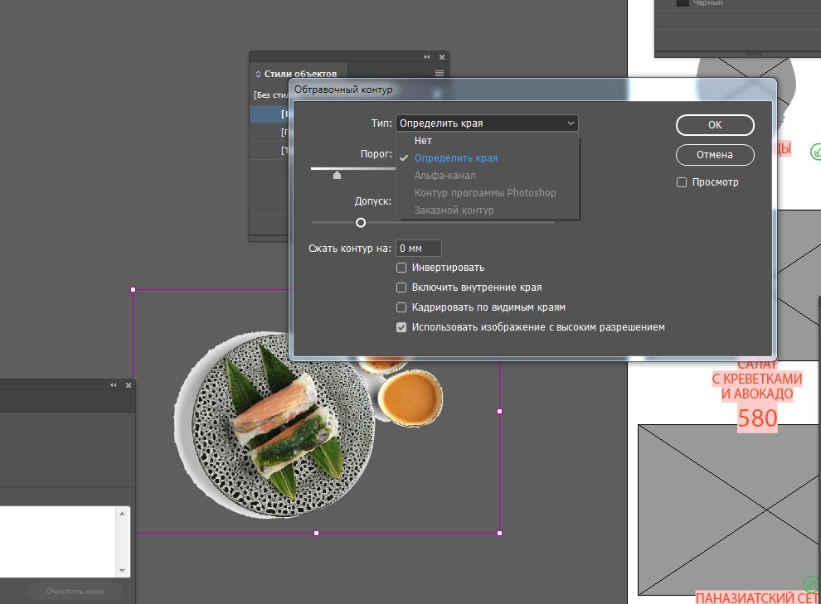The width and height of the screenshot is (821, 604).
Task: Toggle the Инвертировать checkbox
Action: [x=401, y=268]
